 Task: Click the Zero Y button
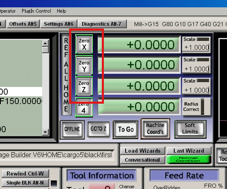tap(84, 66)
